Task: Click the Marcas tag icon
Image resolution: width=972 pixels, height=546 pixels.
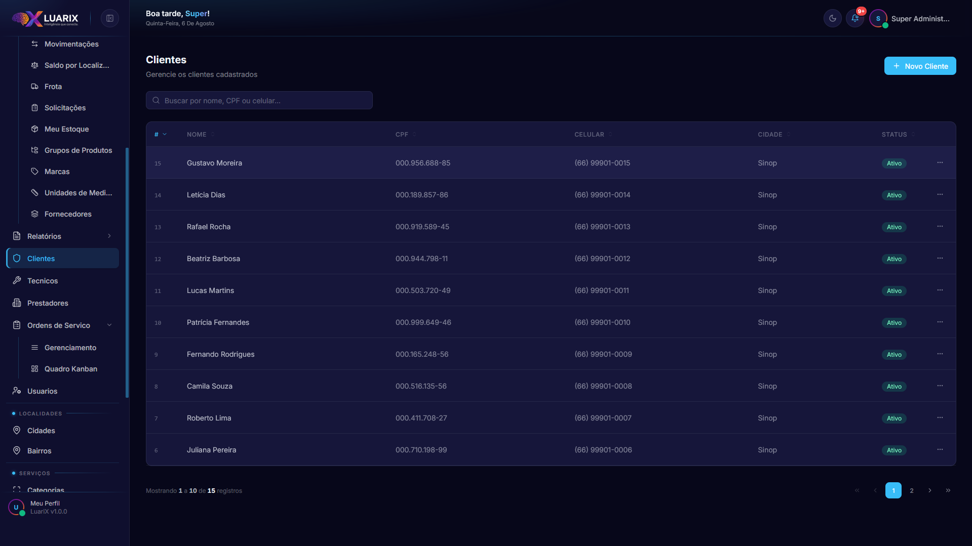Action: click(34, 172)
